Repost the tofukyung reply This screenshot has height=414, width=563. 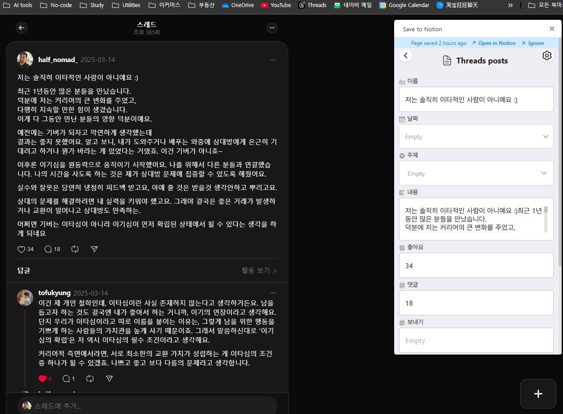90,379
